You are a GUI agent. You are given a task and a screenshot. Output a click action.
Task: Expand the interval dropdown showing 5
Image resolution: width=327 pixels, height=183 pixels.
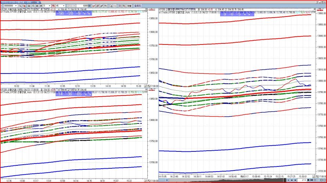coord(50,6)
